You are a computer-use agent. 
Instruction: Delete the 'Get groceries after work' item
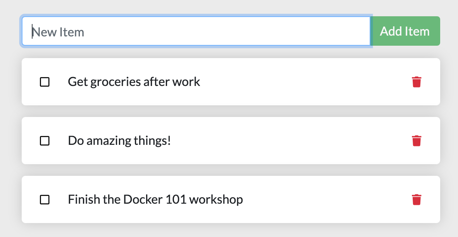point(417,82)
